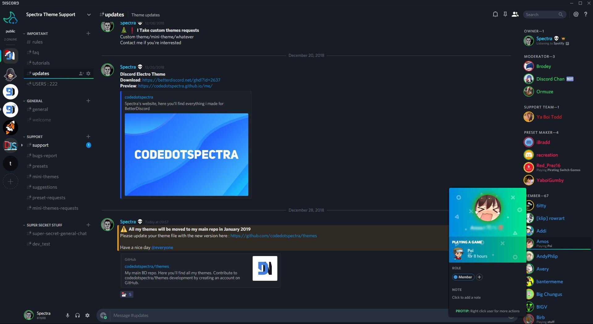Screen dimensions: 593x324
Task: Open the bugs-report channel
Action: [x=59, y=156]
